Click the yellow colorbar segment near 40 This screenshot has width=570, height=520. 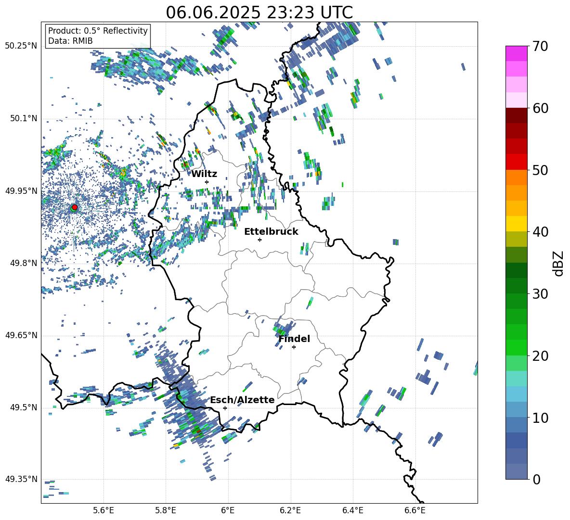pos(517,224)
